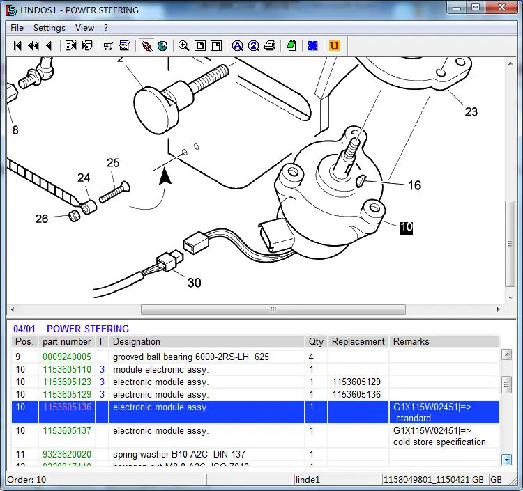The image size is (523, 491).
Task: Click the double-arrow rewind icon
Action: (33, 46)
